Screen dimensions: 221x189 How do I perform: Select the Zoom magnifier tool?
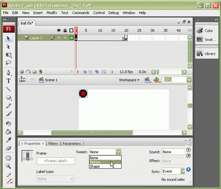click(x=8, y=166)
